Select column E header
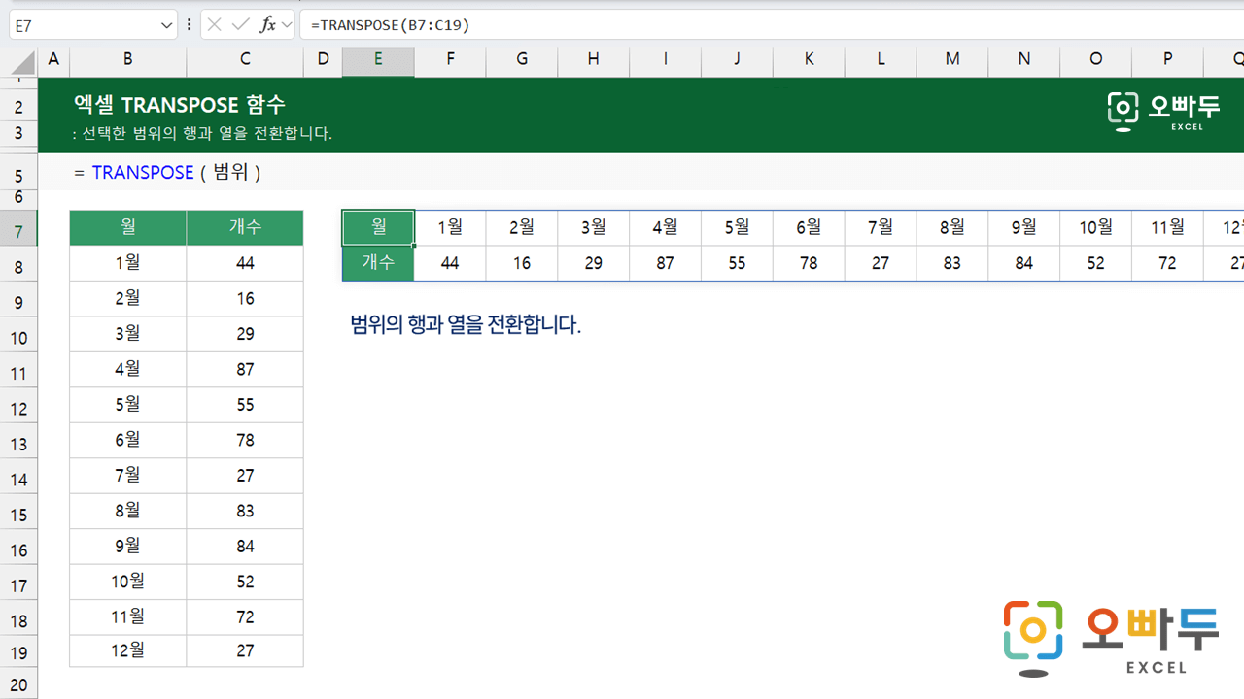 pos(378,60)
